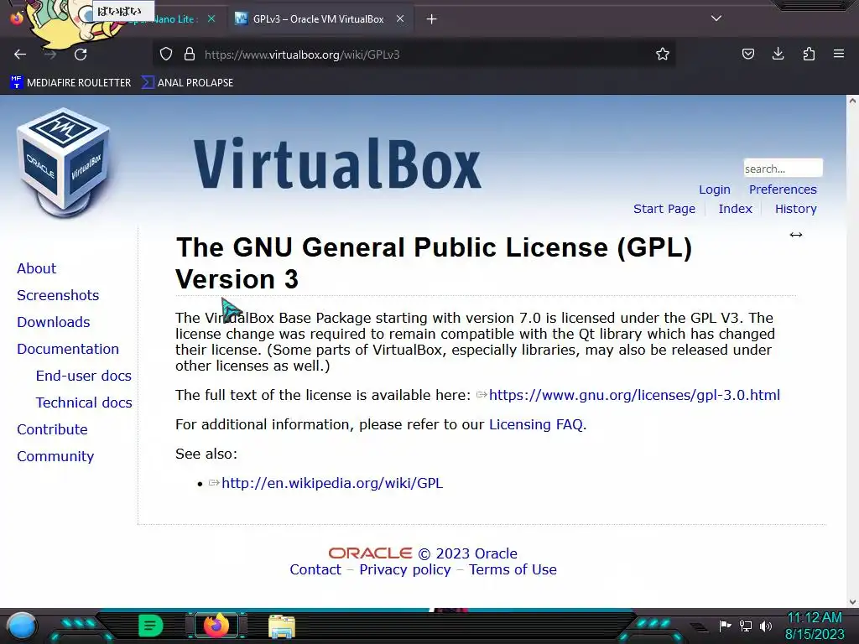Open Community in sidebar
Image resolution: width=859 pixels, height=644 pixels.
55,457
